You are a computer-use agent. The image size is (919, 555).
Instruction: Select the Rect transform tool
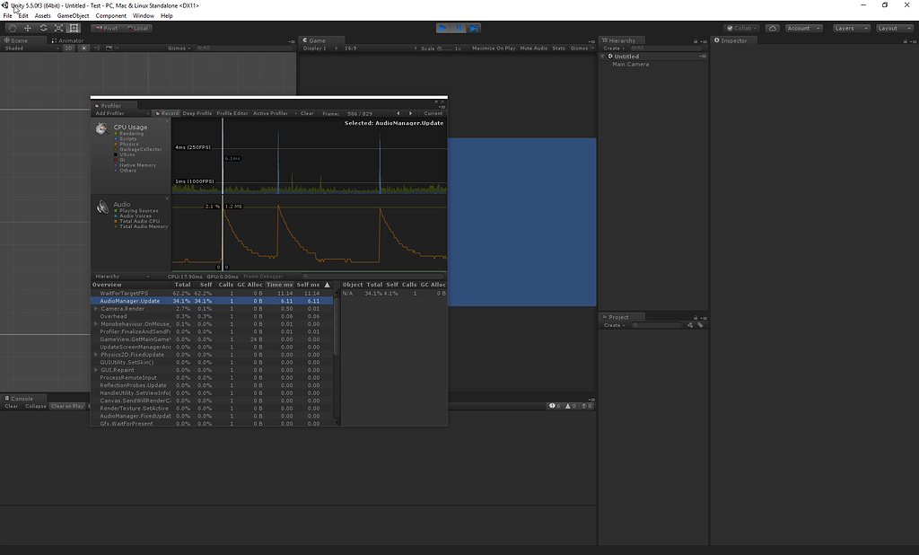[74, 28]
